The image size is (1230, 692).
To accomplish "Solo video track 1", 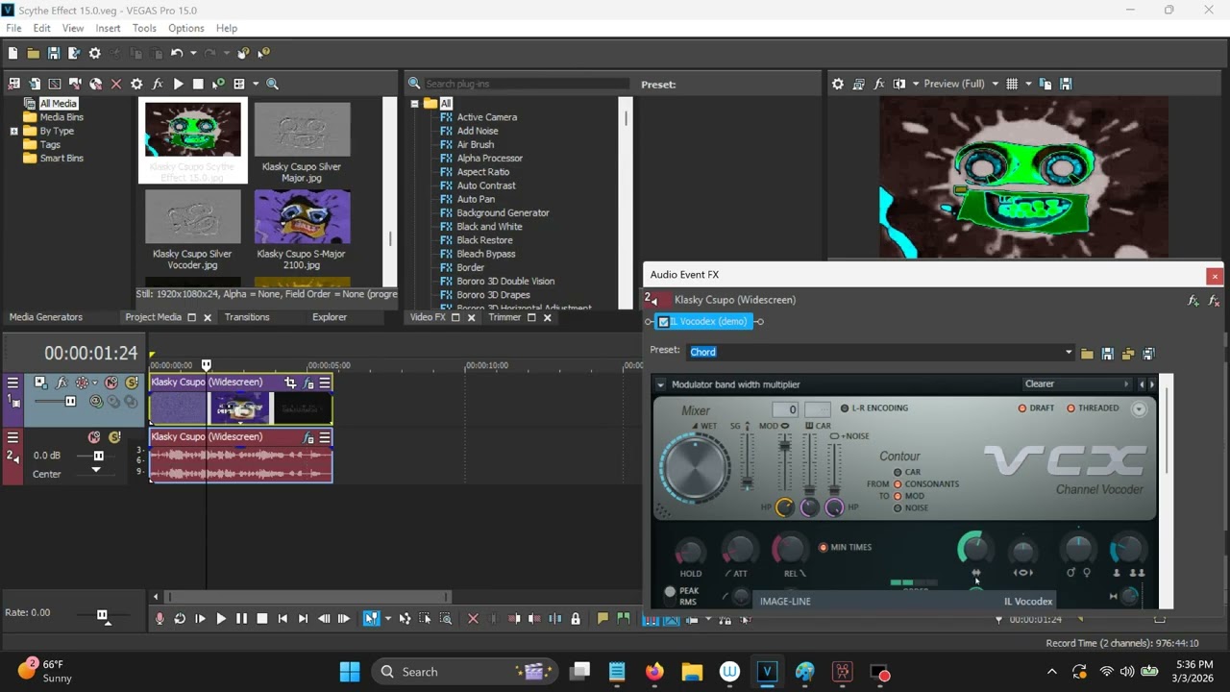I will click(132, 383).
